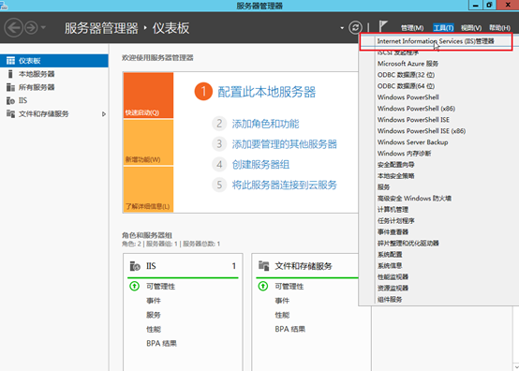Launch Windows PowerShell from tools menu

click(x=408, y=97)
